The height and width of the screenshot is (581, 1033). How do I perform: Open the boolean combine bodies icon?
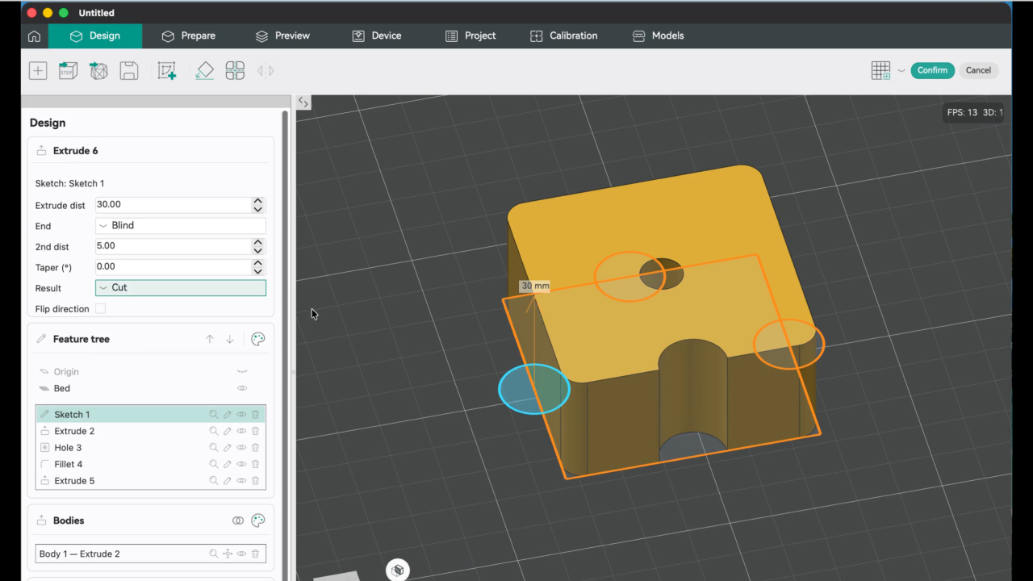[238, 520]
